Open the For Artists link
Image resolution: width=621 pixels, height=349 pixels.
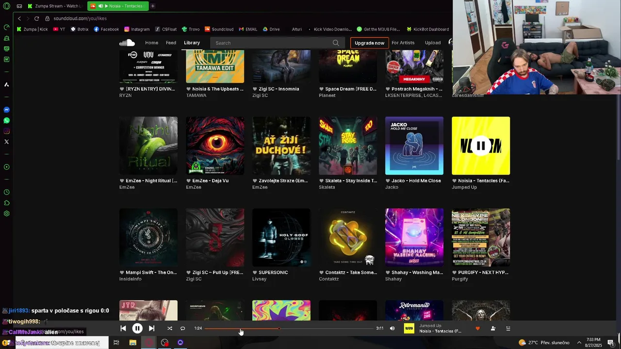403,43
